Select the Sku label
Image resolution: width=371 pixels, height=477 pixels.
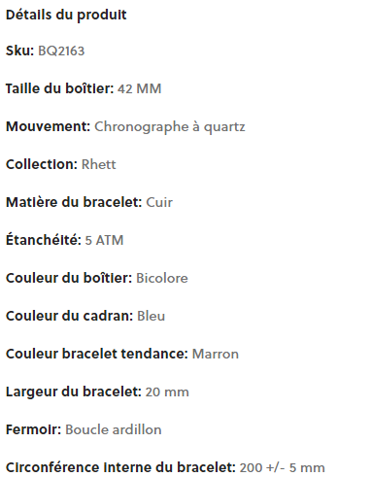pyautogui.click(x=19, y=51)
